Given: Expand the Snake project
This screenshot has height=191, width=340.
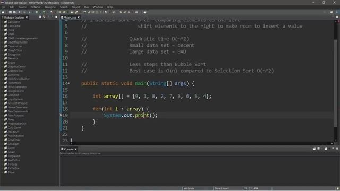Looking at the screenshot, I should (2, 152).
